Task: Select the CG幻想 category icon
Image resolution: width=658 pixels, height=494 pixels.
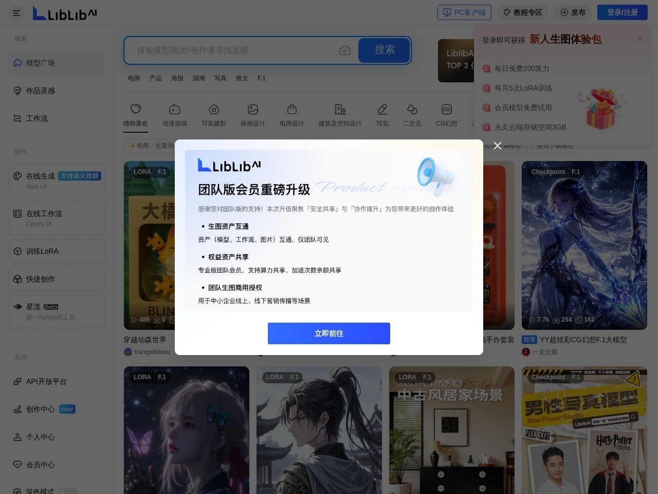Action: coord(446,114)
